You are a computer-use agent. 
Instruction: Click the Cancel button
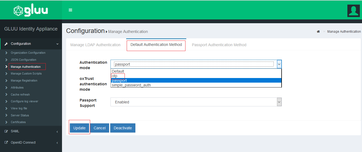tap(100, 128)
